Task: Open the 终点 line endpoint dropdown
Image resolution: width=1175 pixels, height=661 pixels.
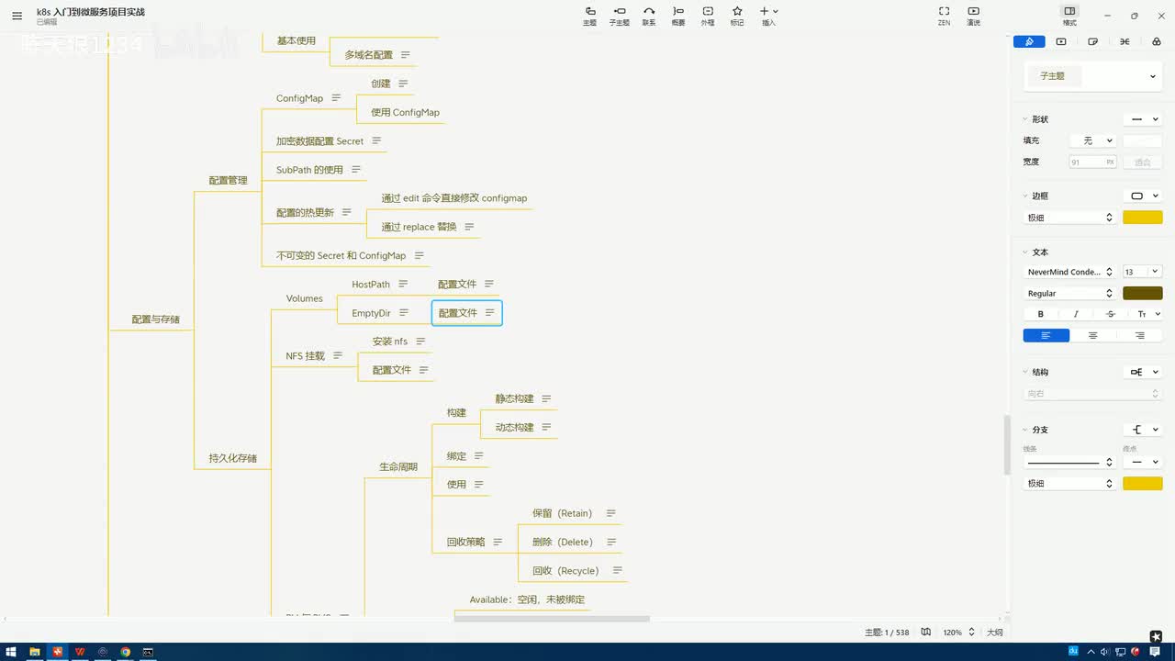Action: tap(1143, 462)
